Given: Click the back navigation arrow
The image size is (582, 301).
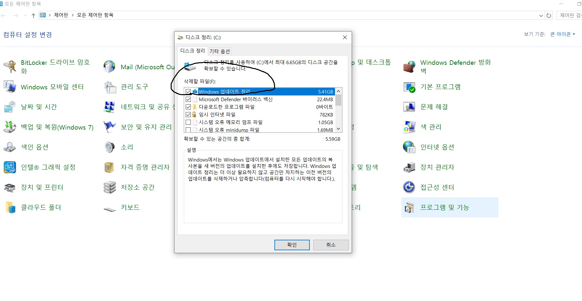Looking at the screenshot, I should [x=4, y=15].
